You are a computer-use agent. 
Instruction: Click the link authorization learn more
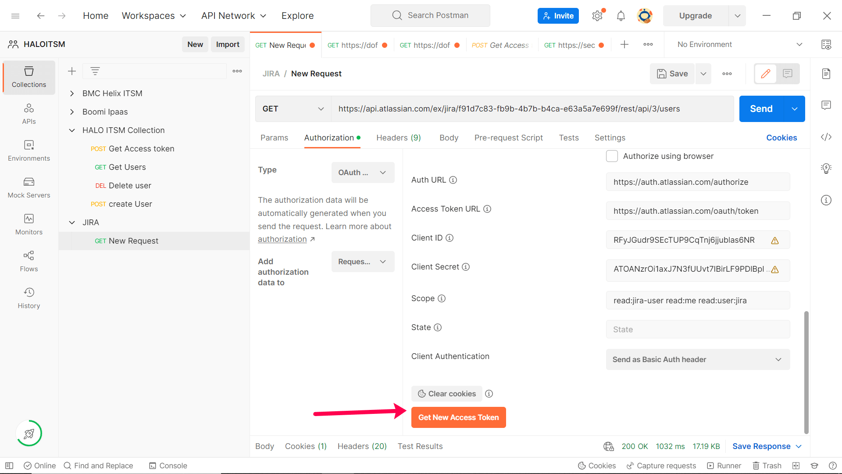point(282,239)
